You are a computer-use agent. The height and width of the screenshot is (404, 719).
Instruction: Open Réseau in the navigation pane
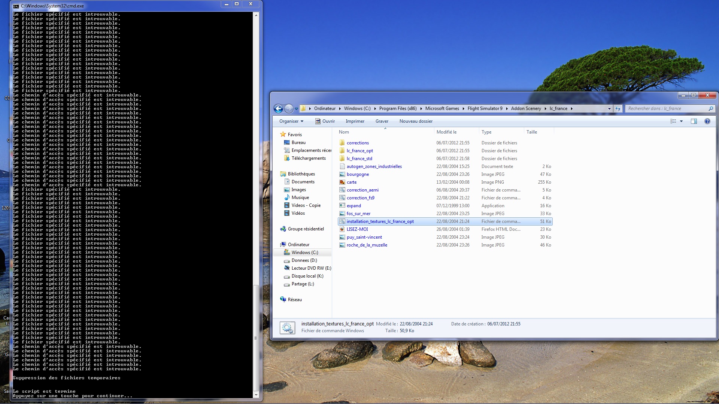(x=295, y=300)
